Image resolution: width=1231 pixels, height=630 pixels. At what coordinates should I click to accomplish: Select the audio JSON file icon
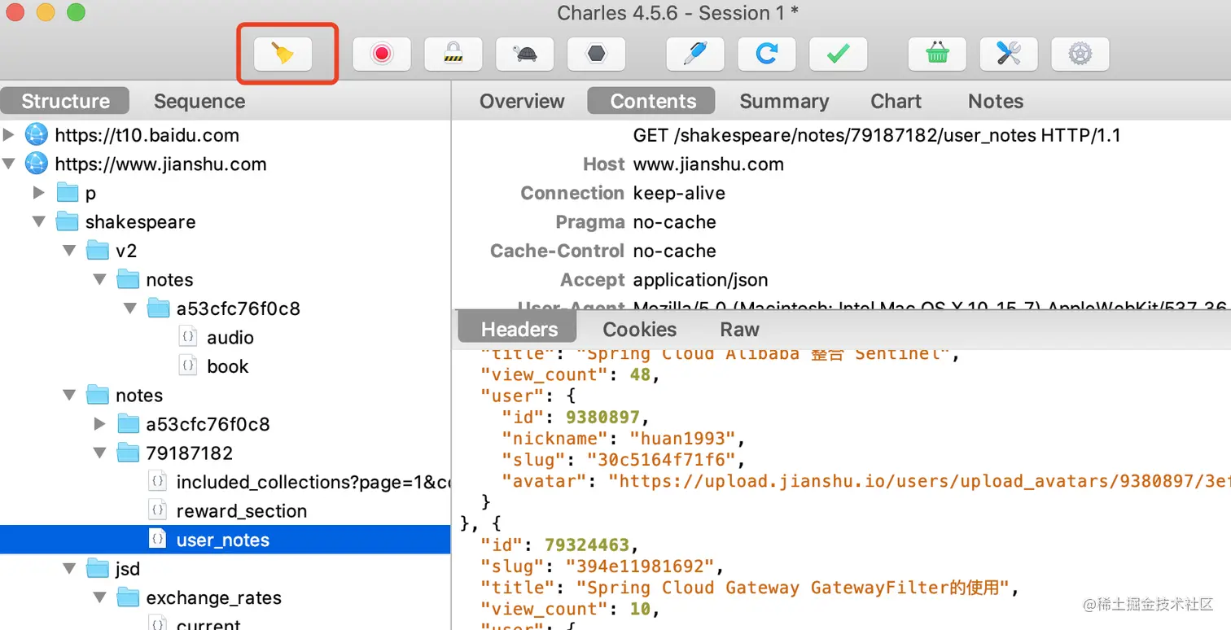[x=188, y=337]
